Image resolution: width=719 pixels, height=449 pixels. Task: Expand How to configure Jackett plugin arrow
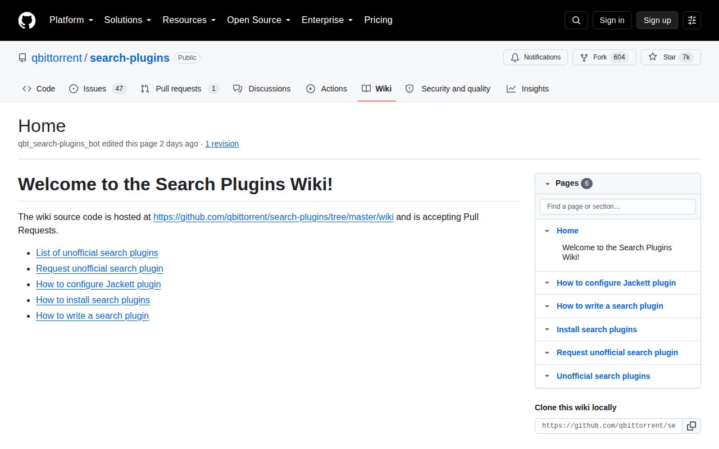(x=547, y=283)
